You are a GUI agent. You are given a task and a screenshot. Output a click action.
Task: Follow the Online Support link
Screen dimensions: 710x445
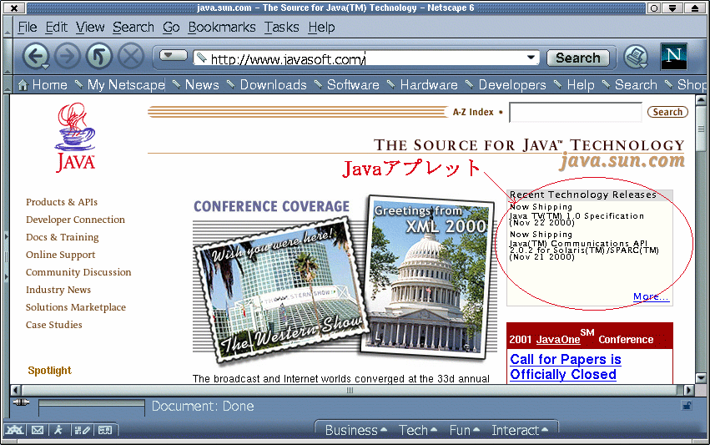pyautogui.click(x=60, y=255)
